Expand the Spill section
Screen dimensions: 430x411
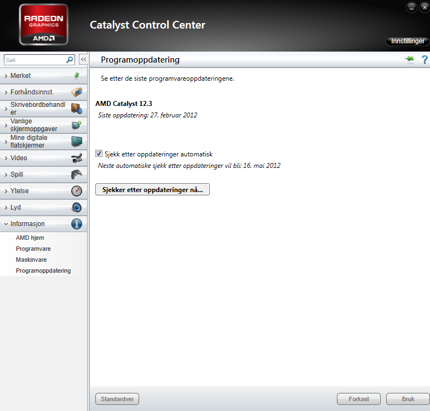coord(6,174)
